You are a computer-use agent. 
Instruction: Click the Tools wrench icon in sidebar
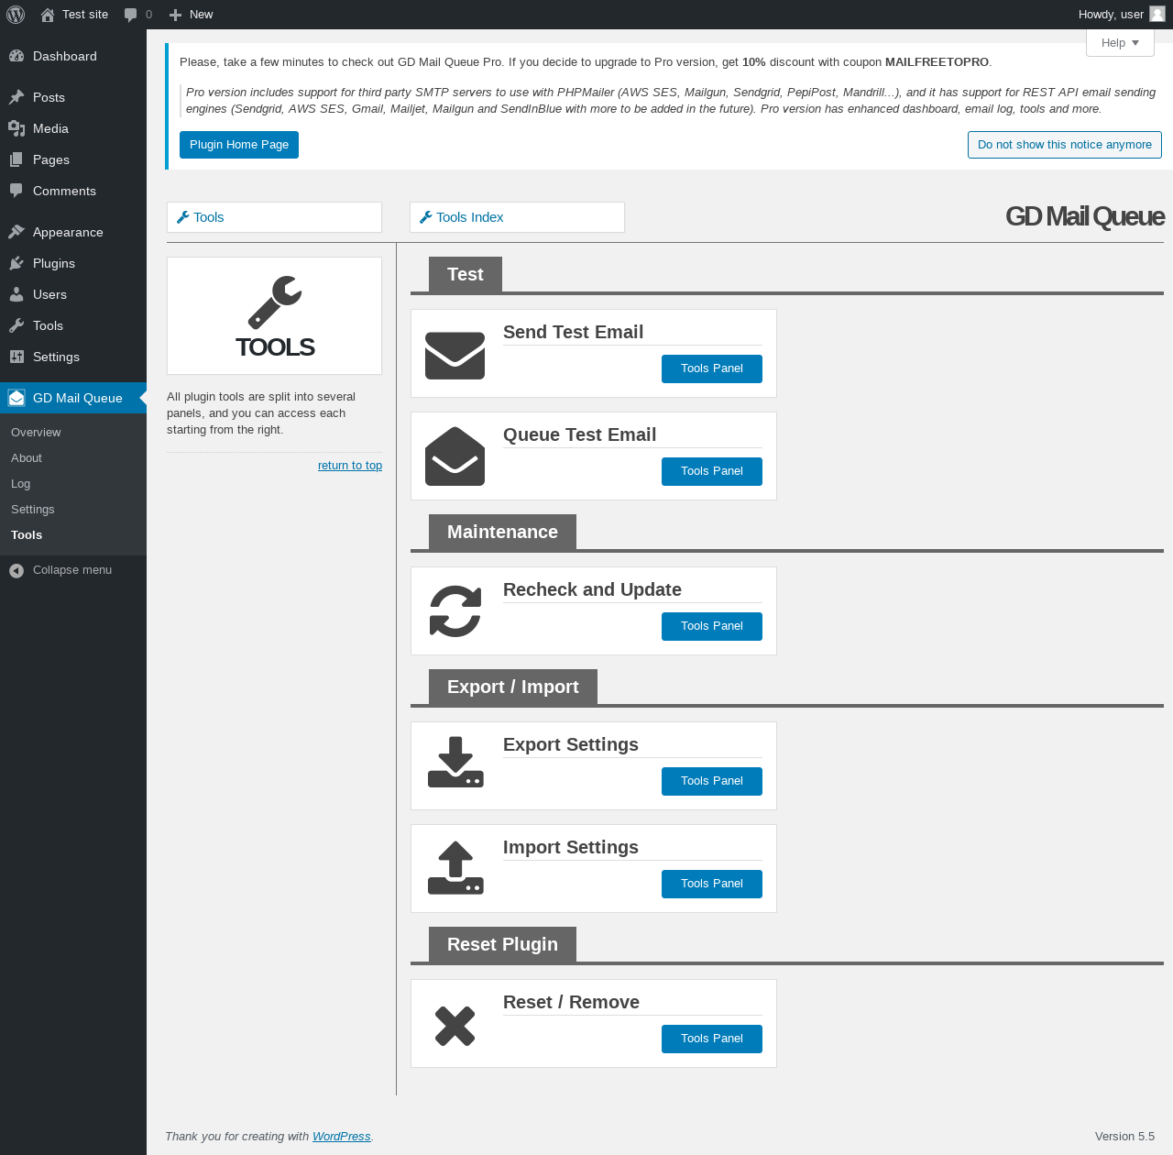point(16,325)
